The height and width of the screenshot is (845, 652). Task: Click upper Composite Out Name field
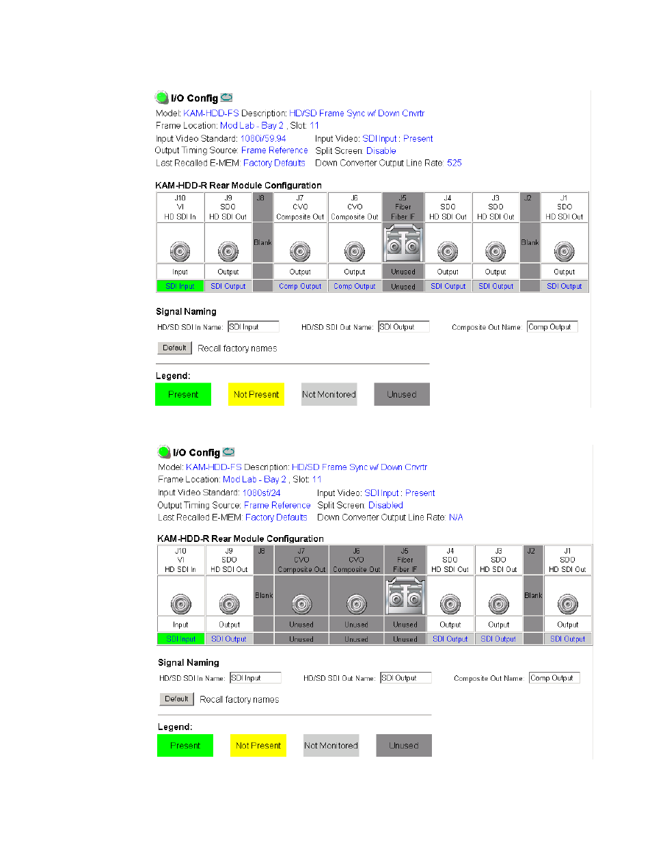tap(552, 327)
